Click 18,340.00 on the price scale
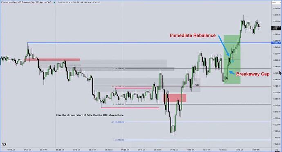 tap(276, 15)
